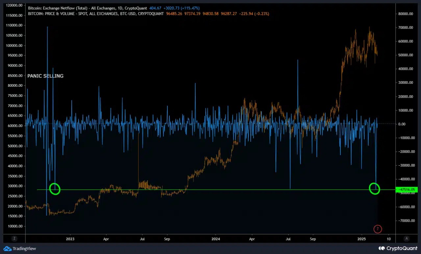Select the "PANIC SELLING" text label
The height and width of the screenshot is (254, 421).
45,76
